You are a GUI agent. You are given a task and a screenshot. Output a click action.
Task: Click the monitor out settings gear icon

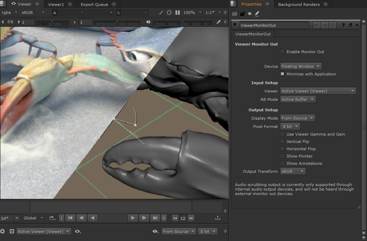tap(3, 231)
